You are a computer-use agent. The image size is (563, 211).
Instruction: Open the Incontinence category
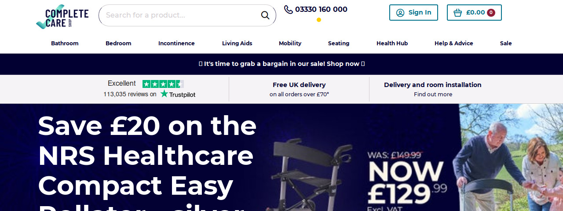[176, 43]
